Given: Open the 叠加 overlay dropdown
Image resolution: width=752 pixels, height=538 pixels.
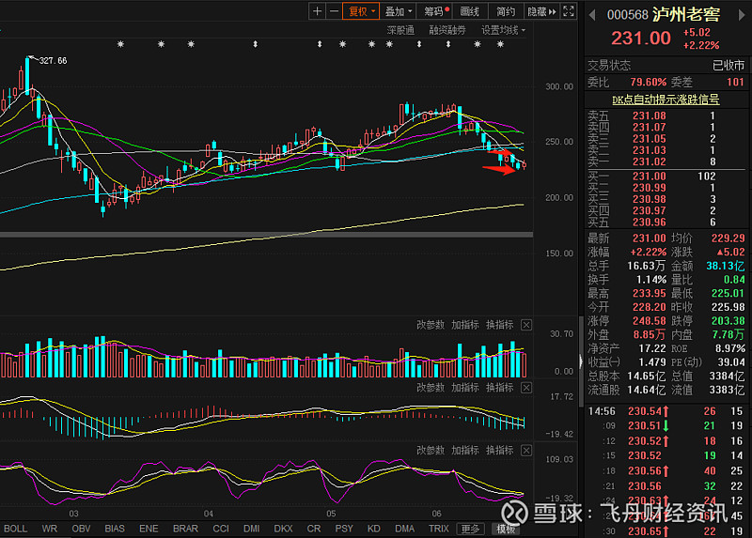Looking at the screenshot, I should point(398,11).
